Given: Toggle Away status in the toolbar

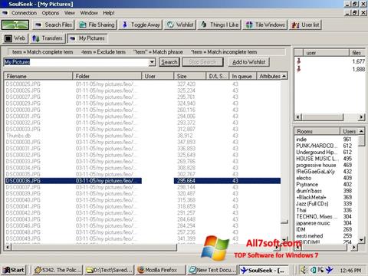Looking at the screenshot, I should tap(141, 25).
